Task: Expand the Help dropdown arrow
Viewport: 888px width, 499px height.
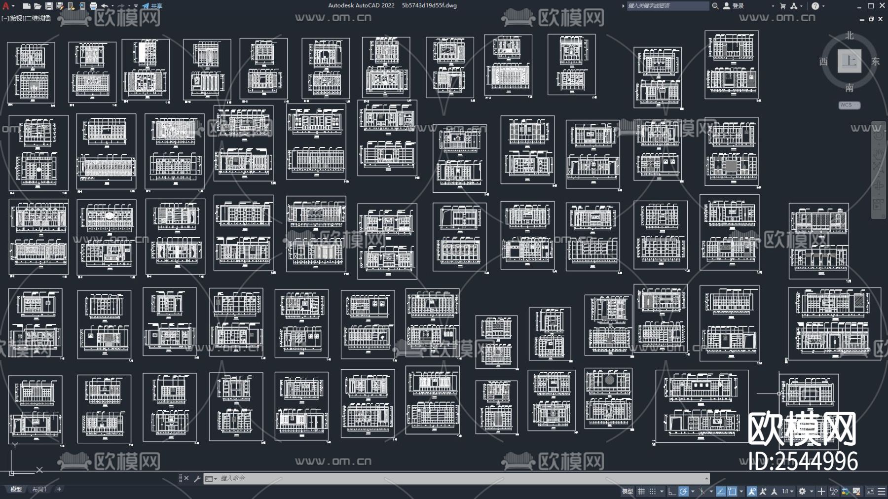Action: [x=823, y=6]
